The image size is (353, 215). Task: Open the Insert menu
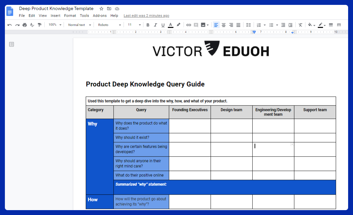coord(55,16)
